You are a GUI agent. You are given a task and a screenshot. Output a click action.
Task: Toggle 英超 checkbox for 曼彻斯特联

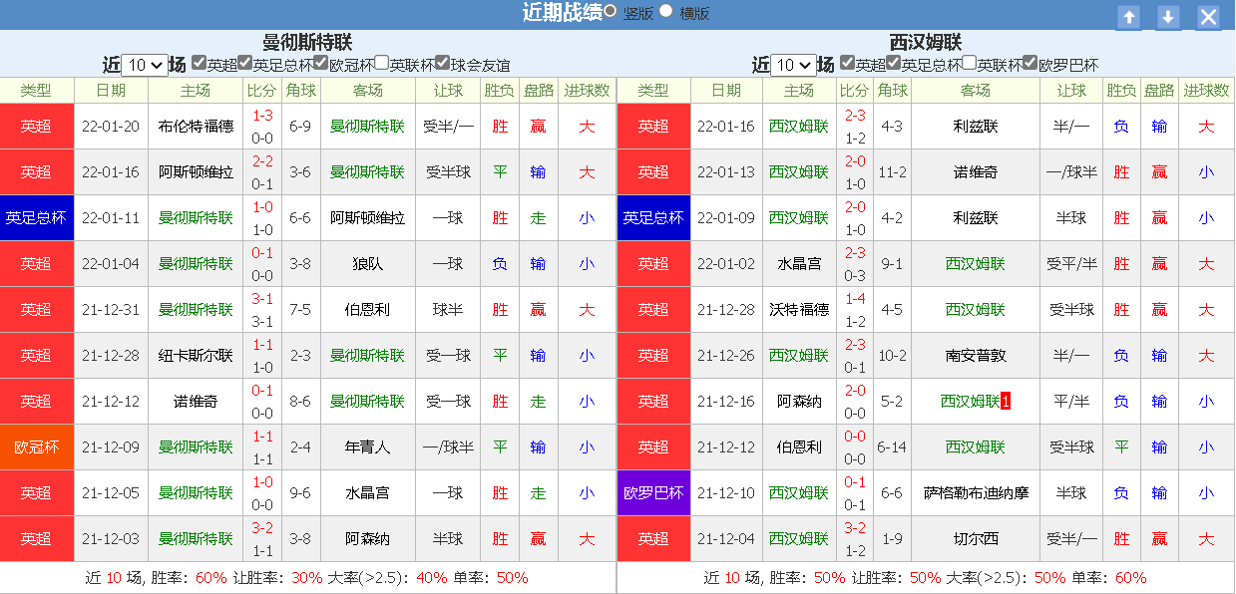click(199, 62)
